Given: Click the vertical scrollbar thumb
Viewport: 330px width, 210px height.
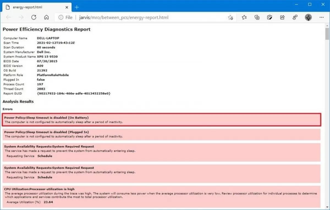Looking at the screenshot, I should (327, 34).
